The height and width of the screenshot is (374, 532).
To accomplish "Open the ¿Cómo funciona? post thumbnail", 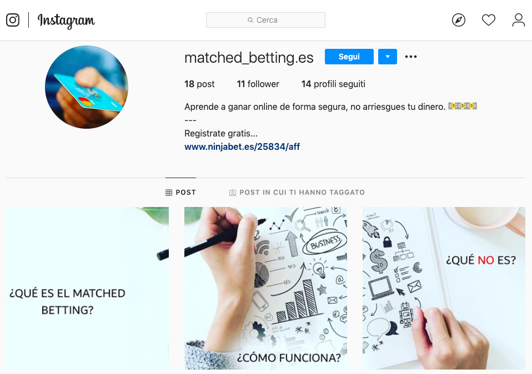I will click(265, 288).
